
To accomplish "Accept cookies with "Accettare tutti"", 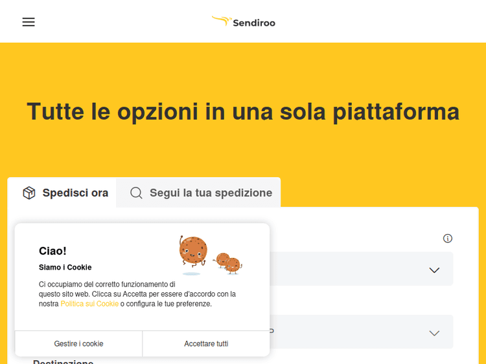I will pos(206,344).
